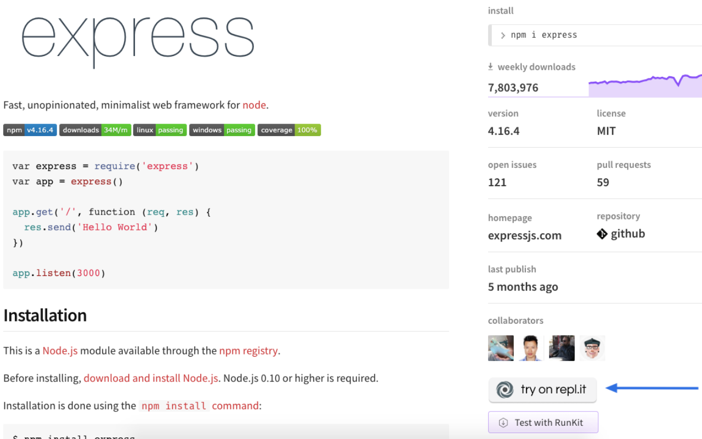Click the linux passing build badge

[160, 130]
